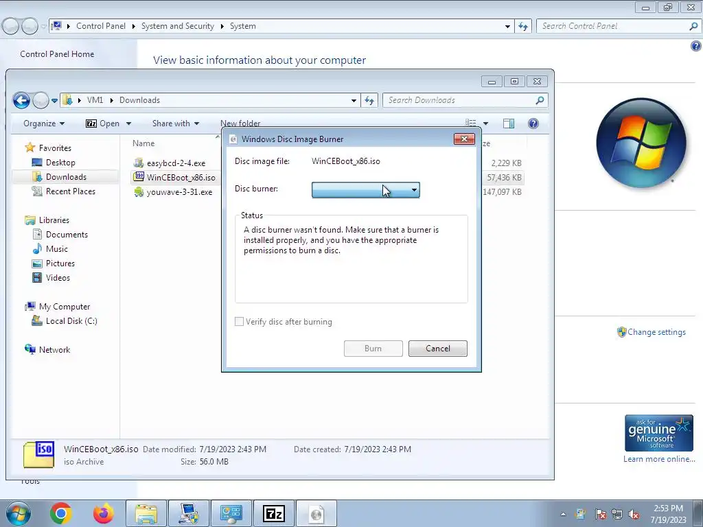Open Control Panel help icon
Viewport: 703px width, 527px height.
pos(696,46)
